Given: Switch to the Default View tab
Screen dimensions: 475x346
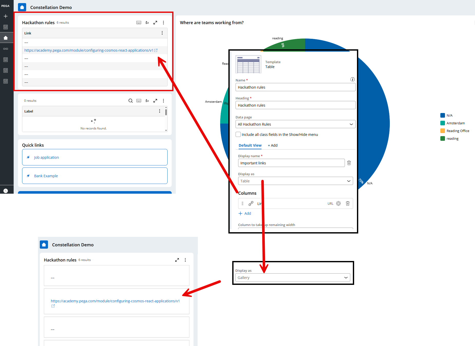Looking at the screenshot, I should 250,145.
